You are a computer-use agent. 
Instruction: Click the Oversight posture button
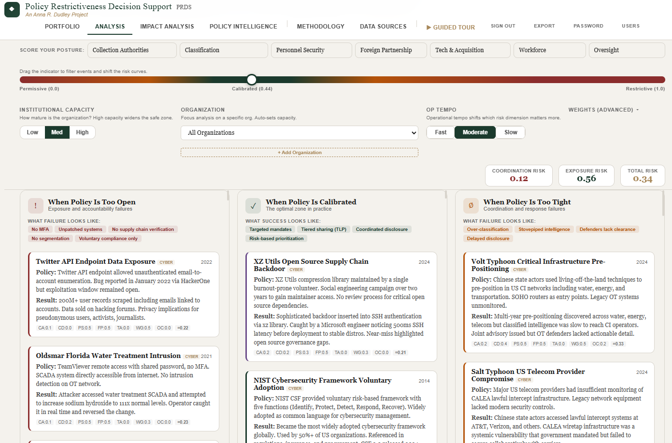[x=627, y=50]
